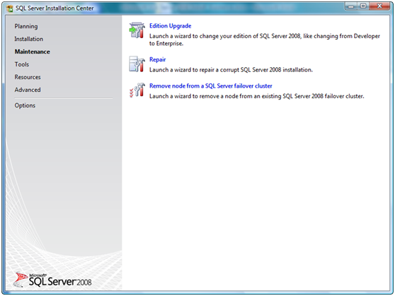Close the SQL Server Installation Center window

pos(379,6)
